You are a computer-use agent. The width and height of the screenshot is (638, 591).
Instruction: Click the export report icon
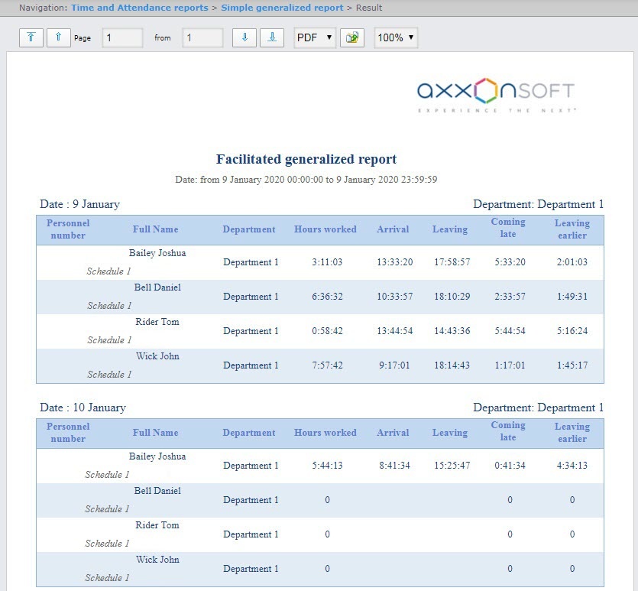point(352,37)
